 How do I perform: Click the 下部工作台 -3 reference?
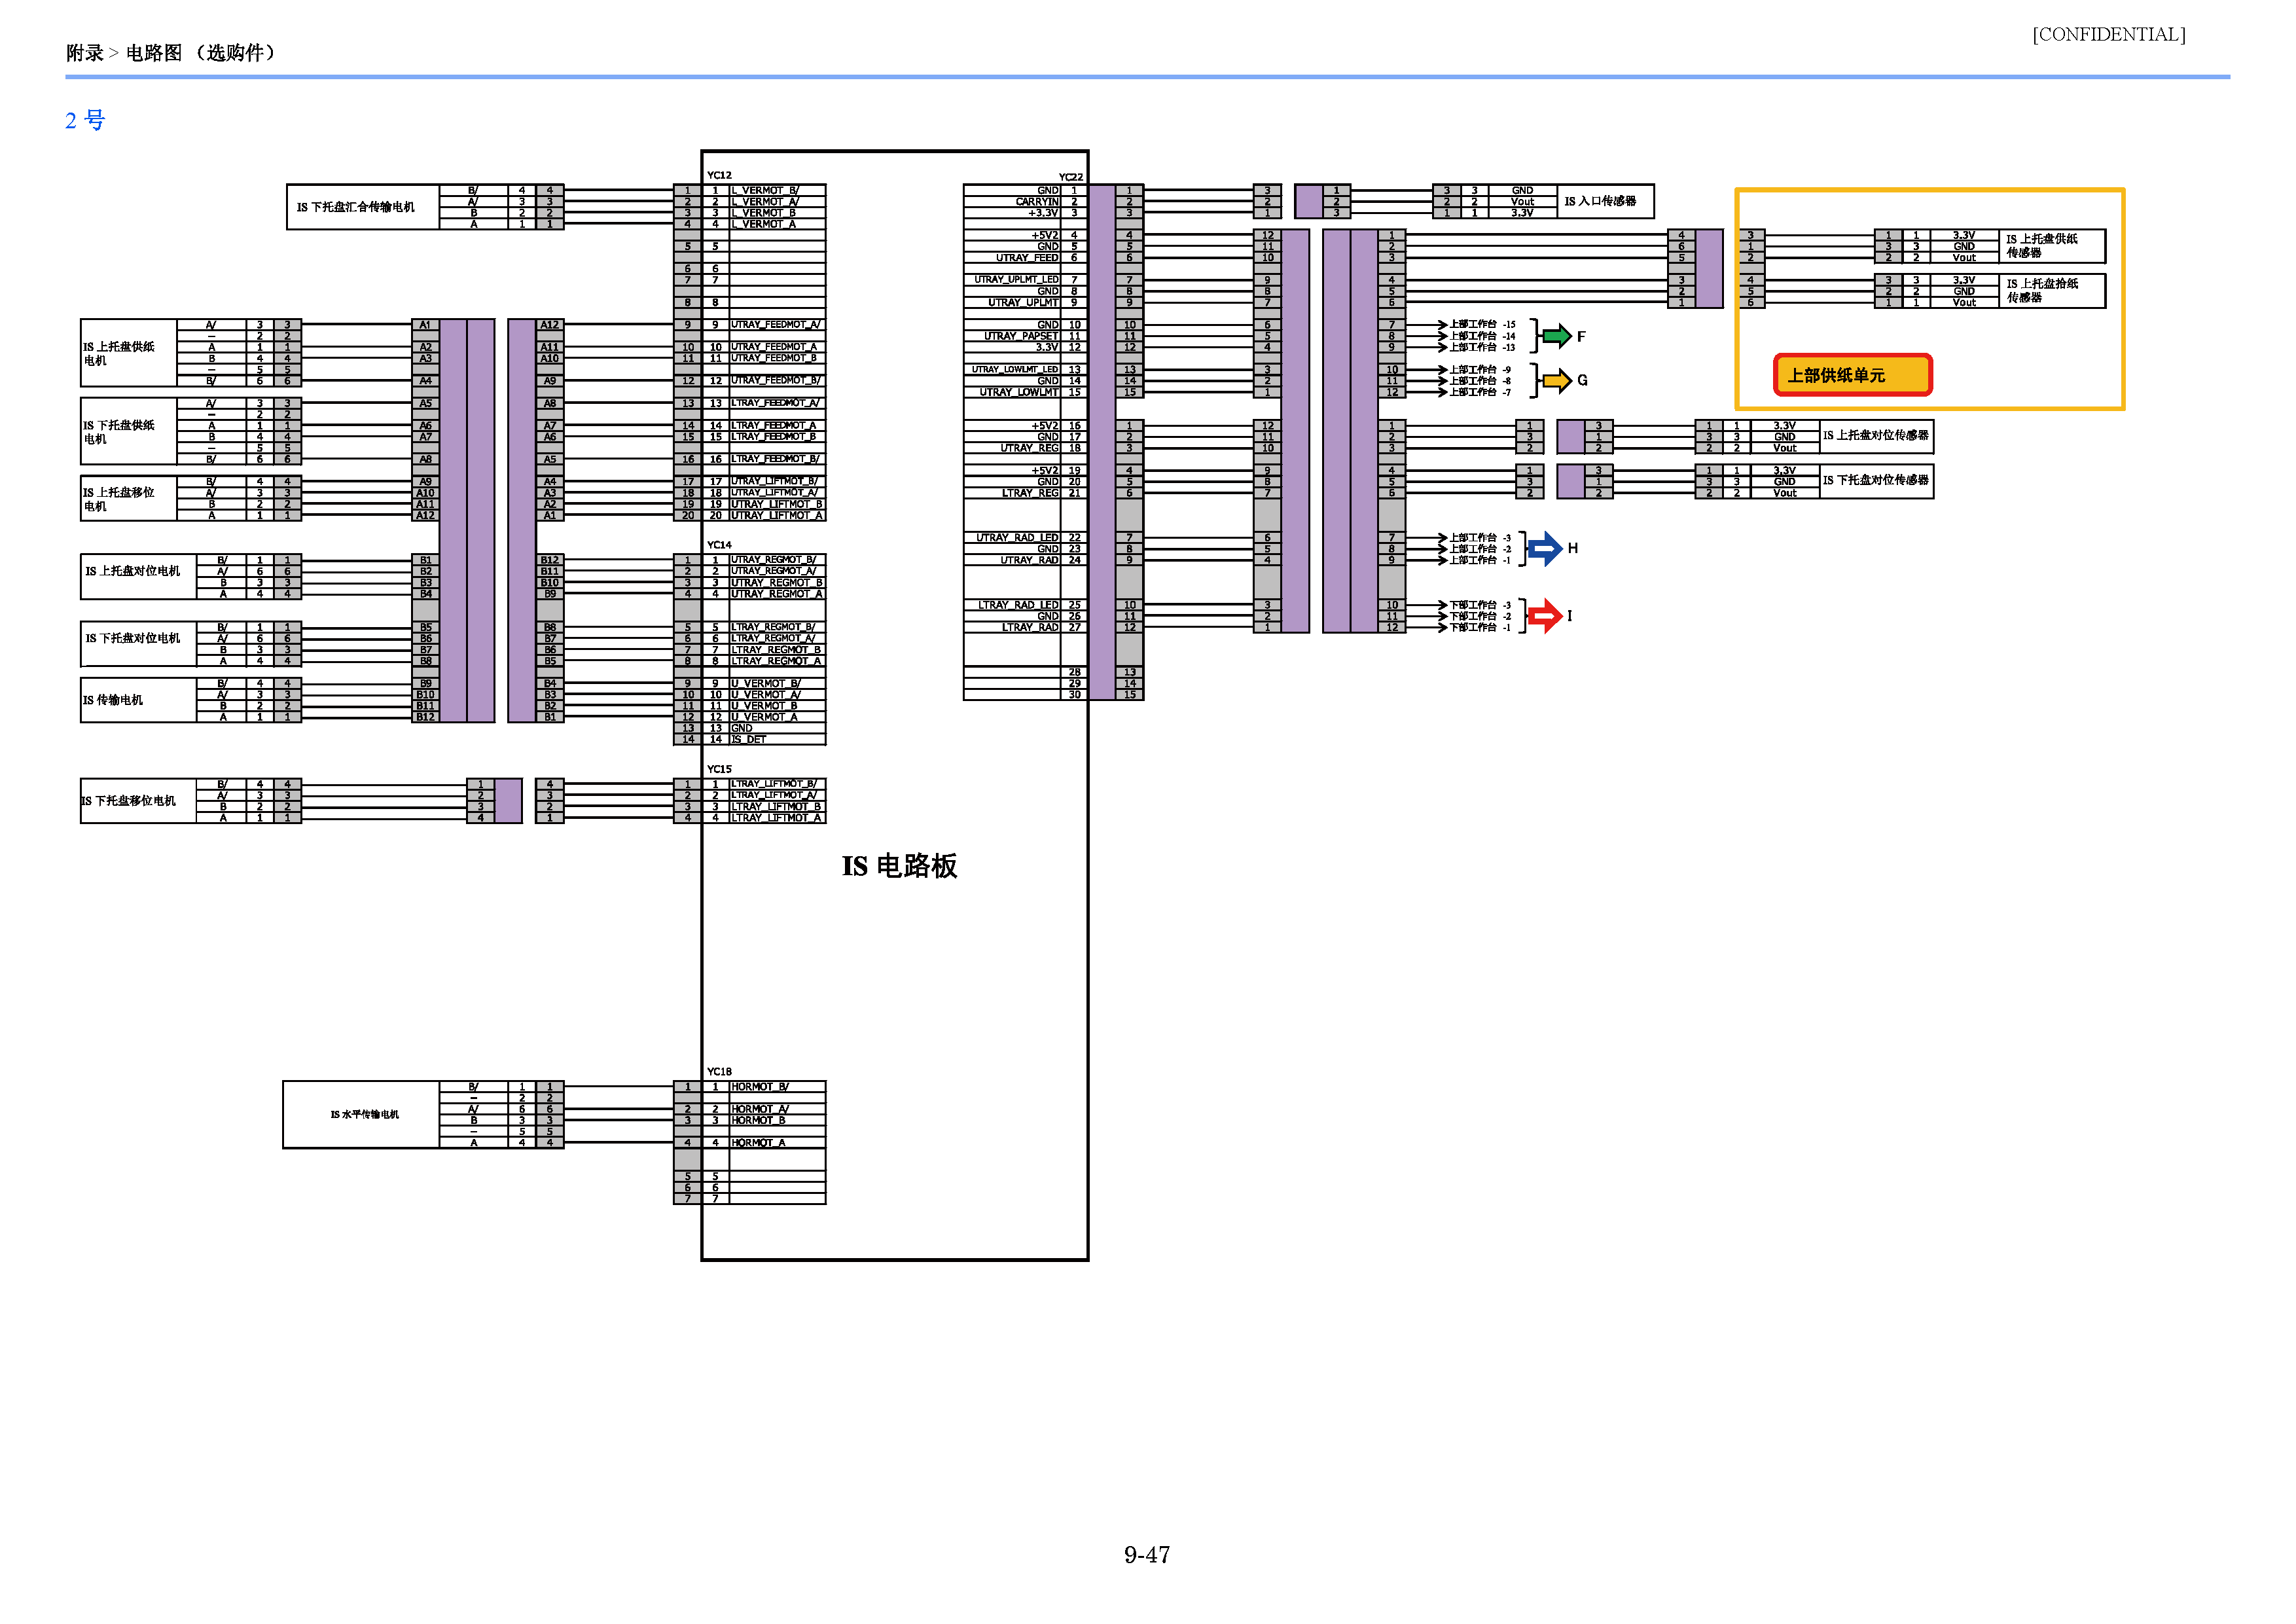click(x=1480, y=605)
